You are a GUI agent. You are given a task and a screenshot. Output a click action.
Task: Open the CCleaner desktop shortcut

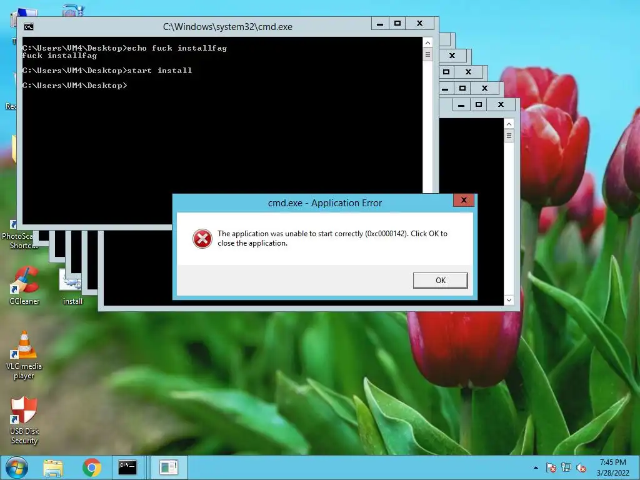(x=24, y=285)
